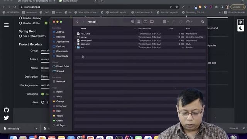Select Jar packaging option
The image size is (247, 139).
42,94
